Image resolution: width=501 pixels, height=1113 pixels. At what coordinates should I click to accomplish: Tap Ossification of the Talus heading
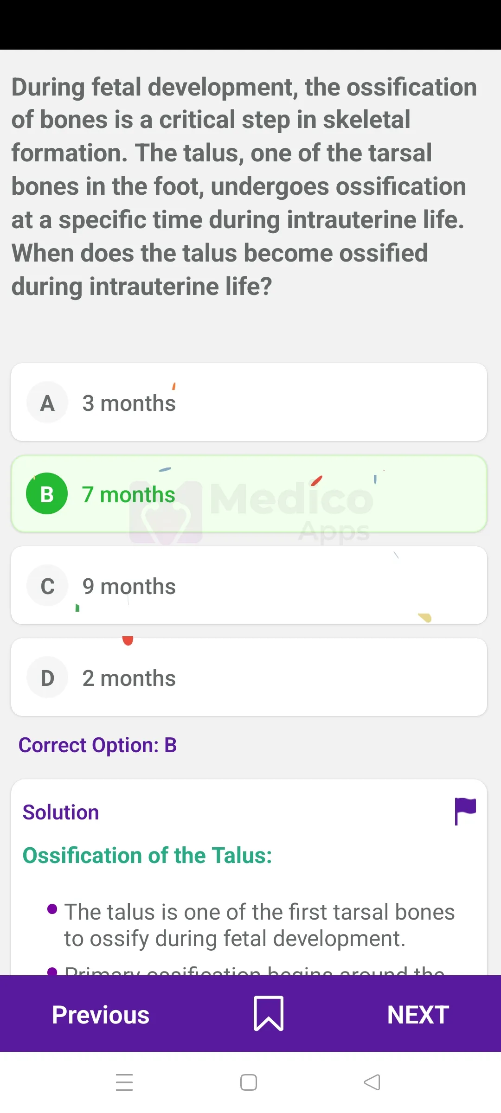point(147,855)
